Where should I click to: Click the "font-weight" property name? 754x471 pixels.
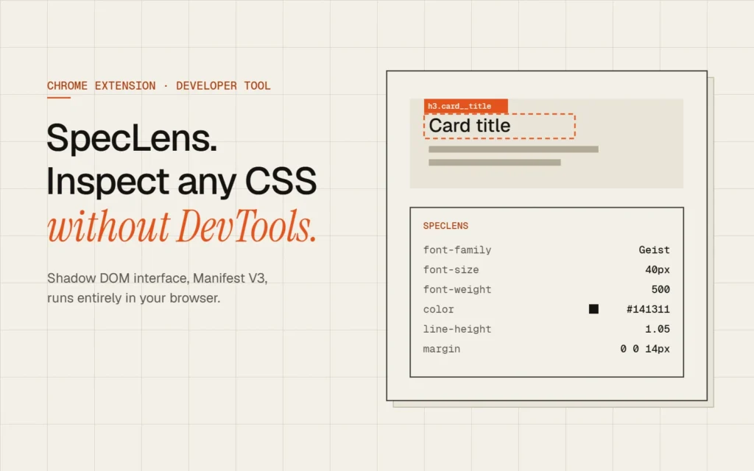(x=457, y=289)
